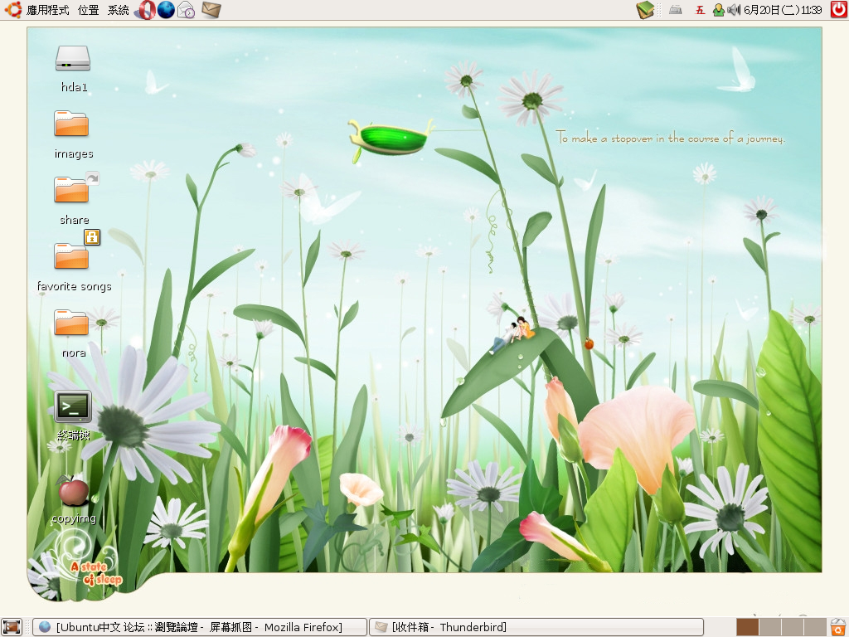Image resolution: width=849 pixels, height=637 pixels.
Task: Switch to the Mozilla Firefox taskbar window
Action: pos(199,627)
